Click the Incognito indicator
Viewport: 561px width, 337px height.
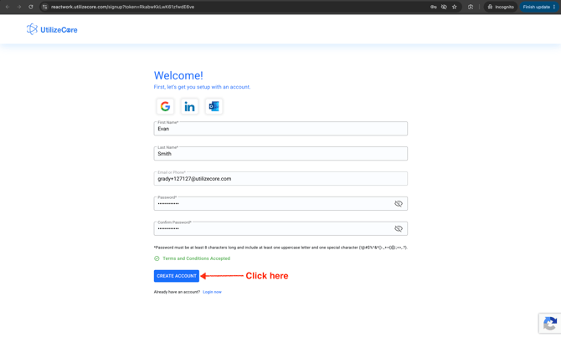(x=501, y=7)
